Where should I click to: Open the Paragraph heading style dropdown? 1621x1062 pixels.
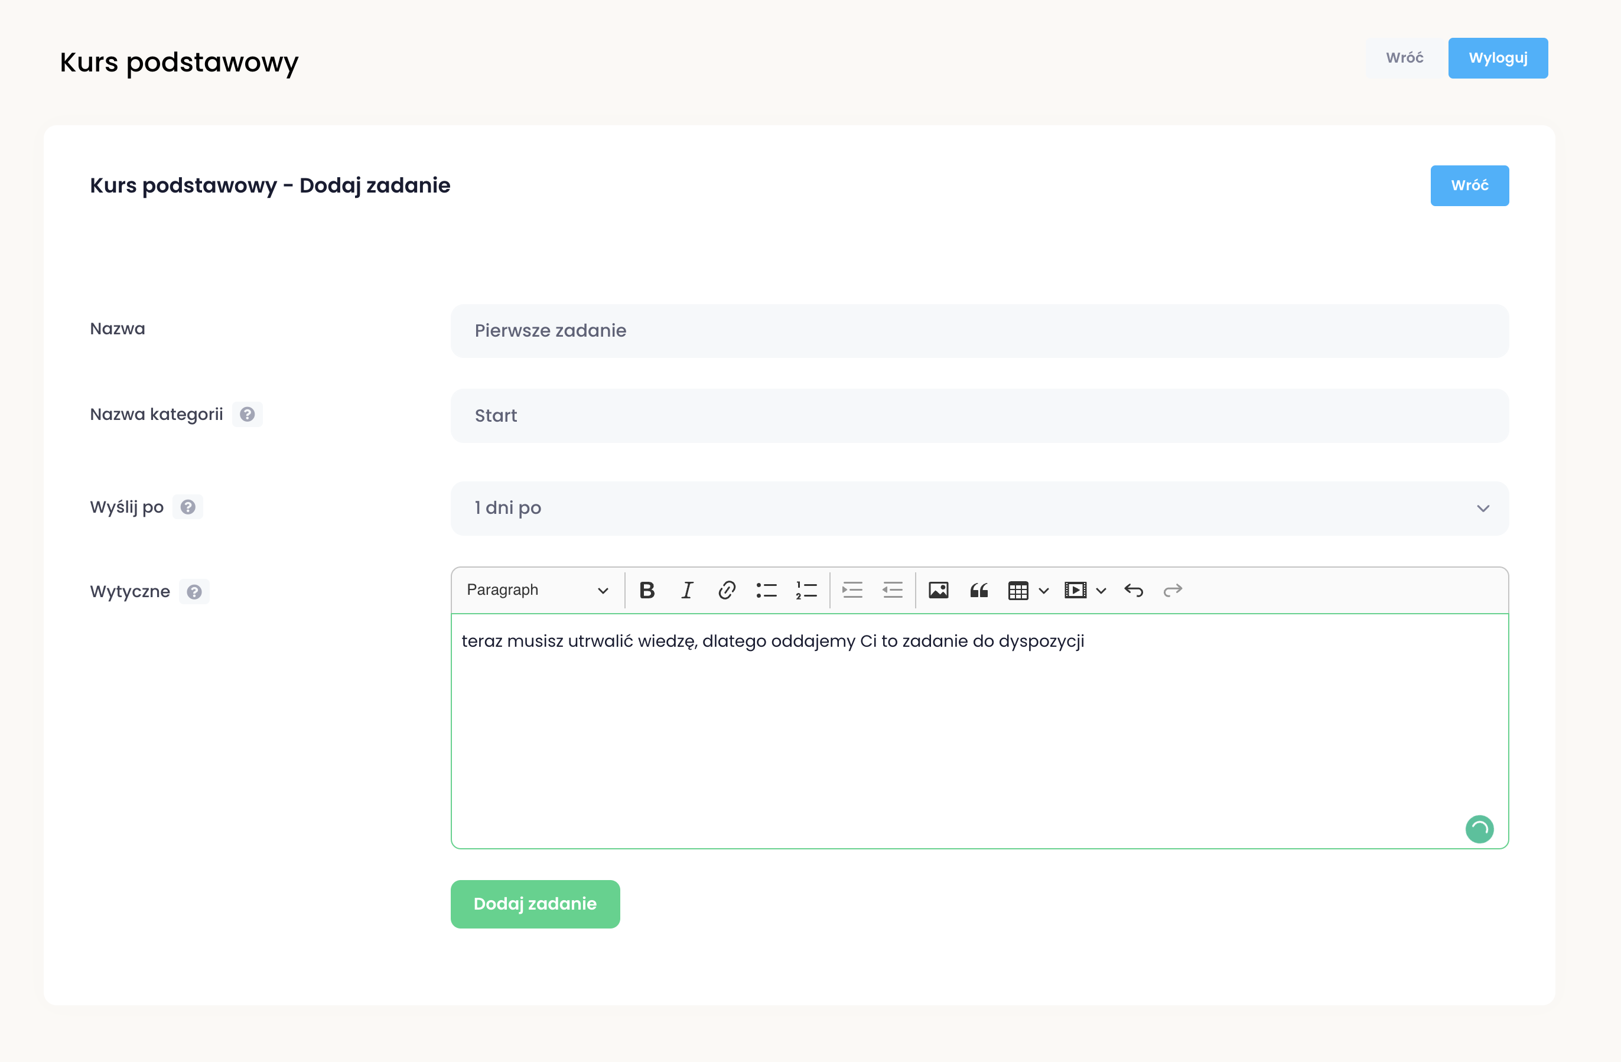pyautogui.click(x=537, y=590)
